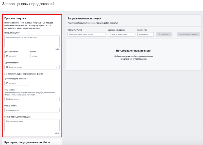Image resolution: width=203 pixels, height=145 pixels.
Task: Open Теги закупки dropdown chevron
Action: tap(57, 99)
